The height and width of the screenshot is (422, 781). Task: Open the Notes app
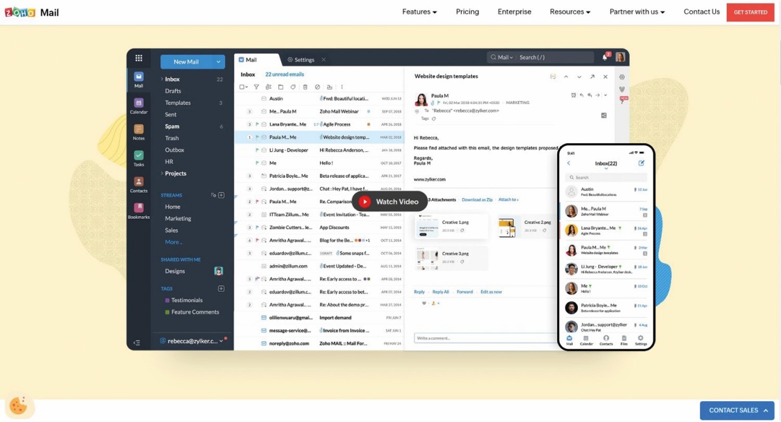[139, 132]
